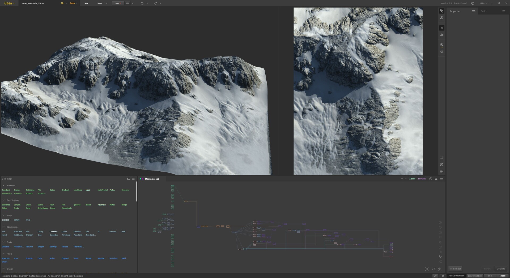Click the flame icon in the graph toolbar
Image resolution: width=510 pixels, height=278 pixels.
436,179
